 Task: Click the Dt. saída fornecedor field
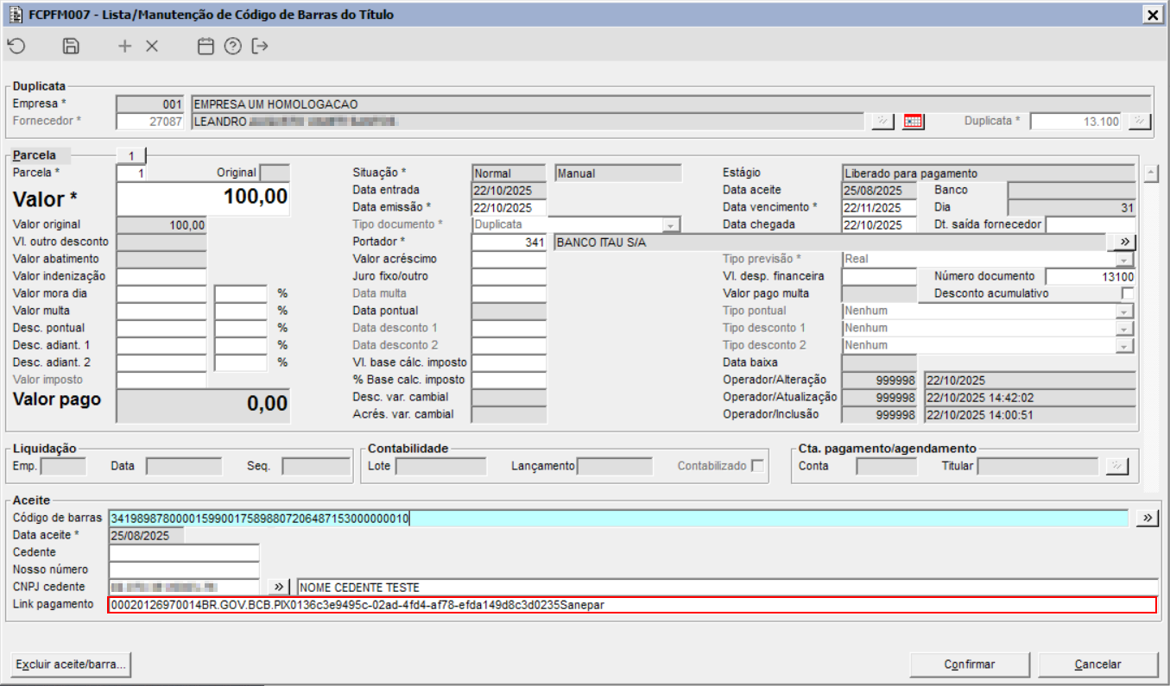pos(1091,225)
